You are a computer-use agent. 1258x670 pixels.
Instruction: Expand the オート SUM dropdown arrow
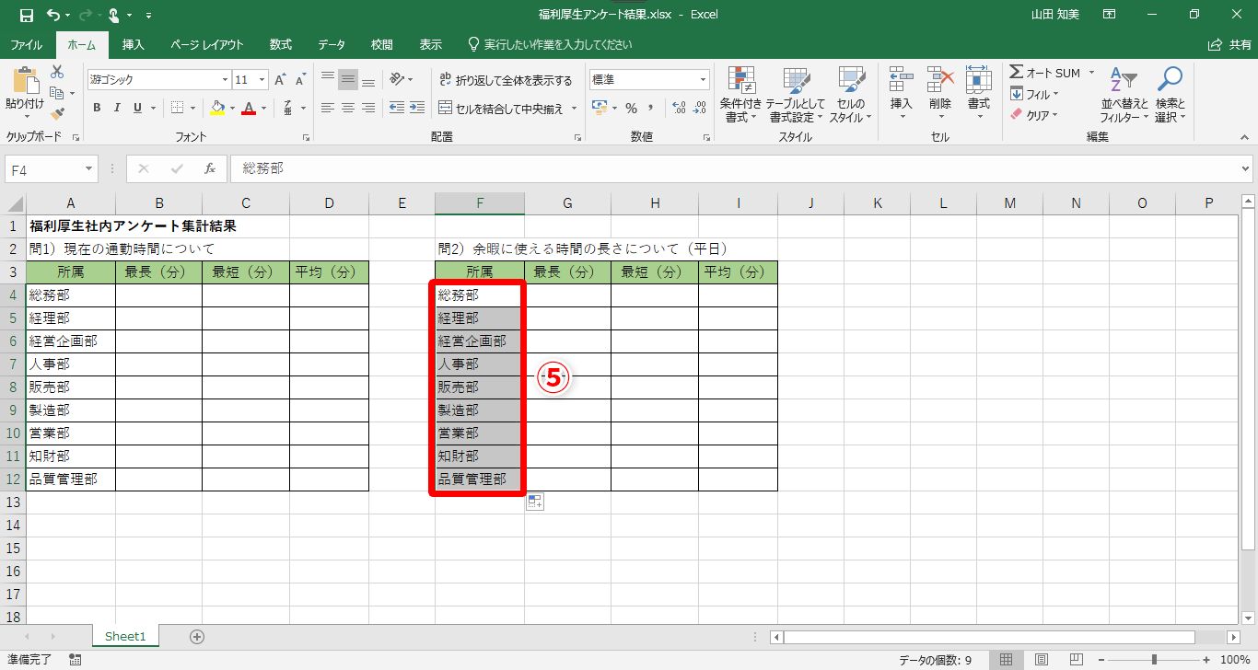(1091, 73)
